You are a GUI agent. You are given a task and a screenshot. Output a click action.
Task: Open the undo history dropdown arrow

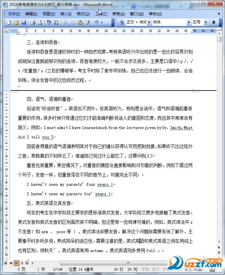102,22
